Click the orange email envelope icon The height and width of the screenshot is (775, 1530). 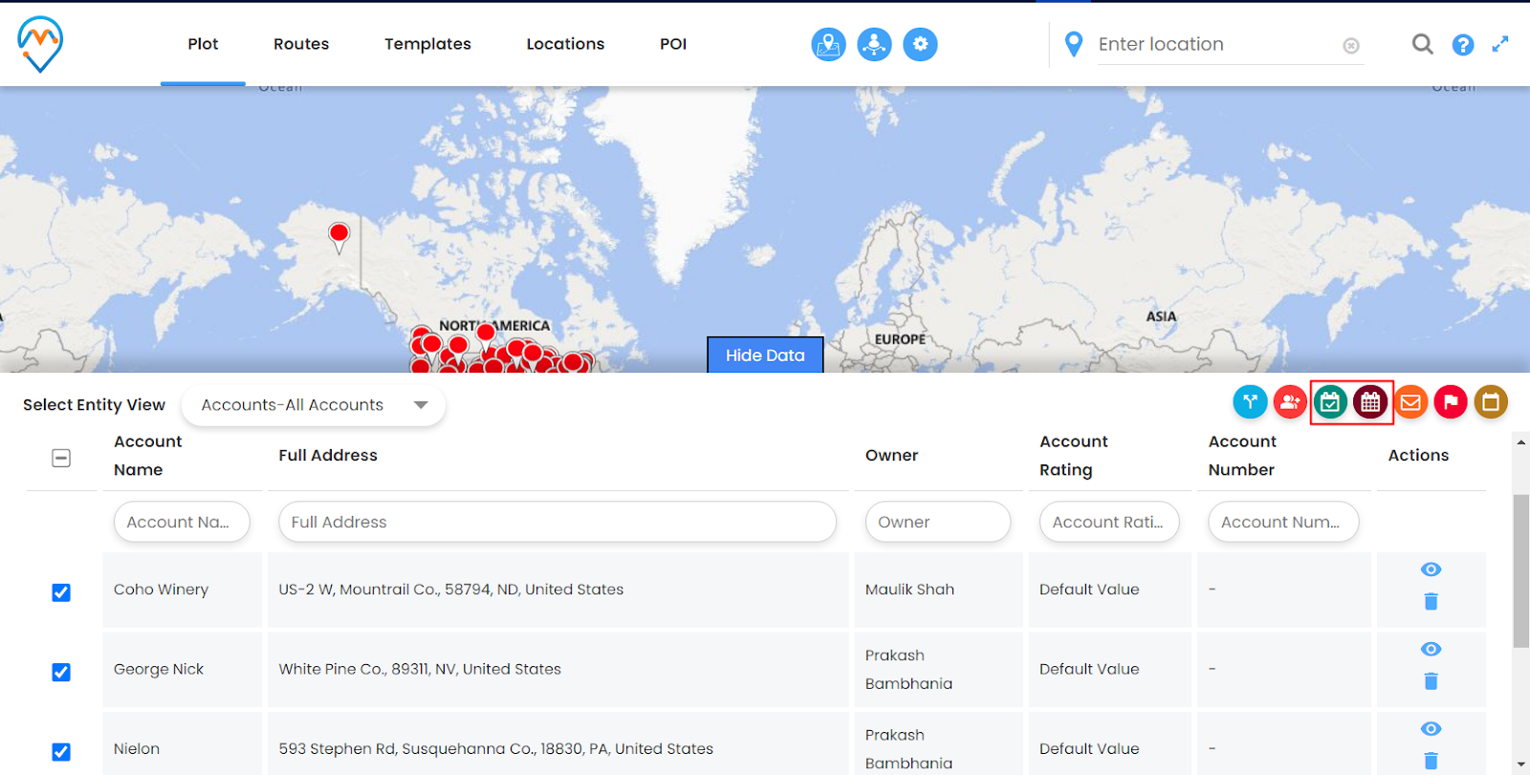point(1410,402)
